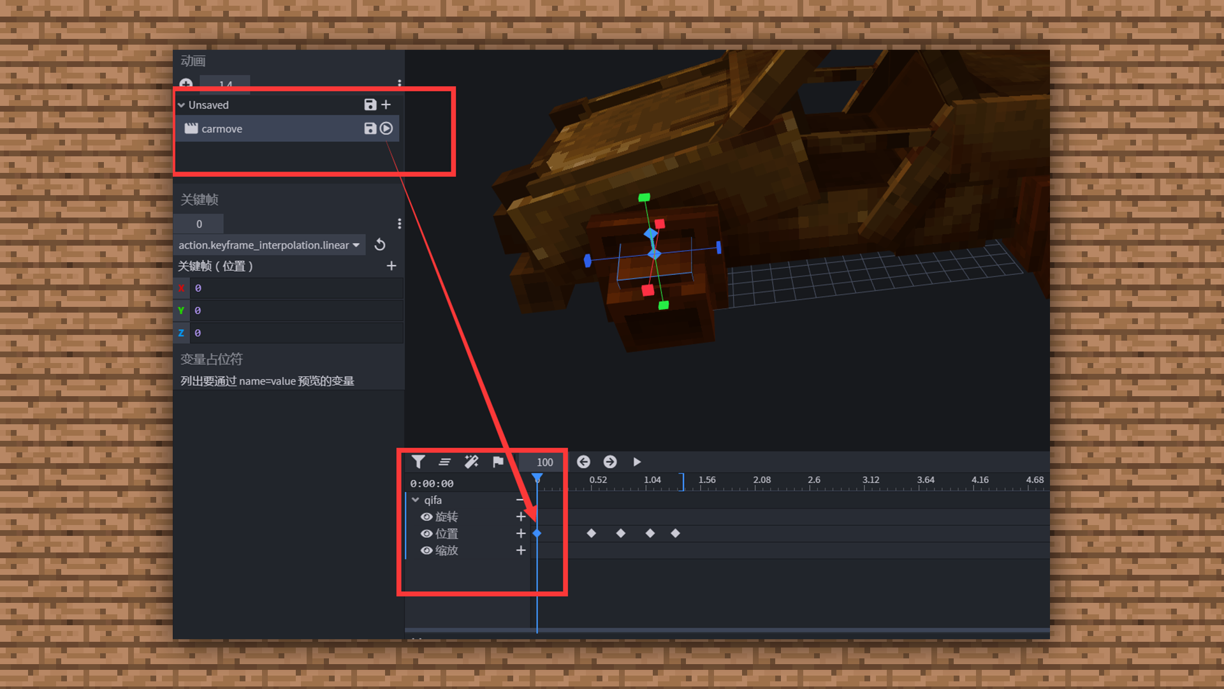Viewport: 1224px width, 689px height.
Task: Open the keyframe panel three-dot menu
Action: pyautogui.click(x=399, y=224)
